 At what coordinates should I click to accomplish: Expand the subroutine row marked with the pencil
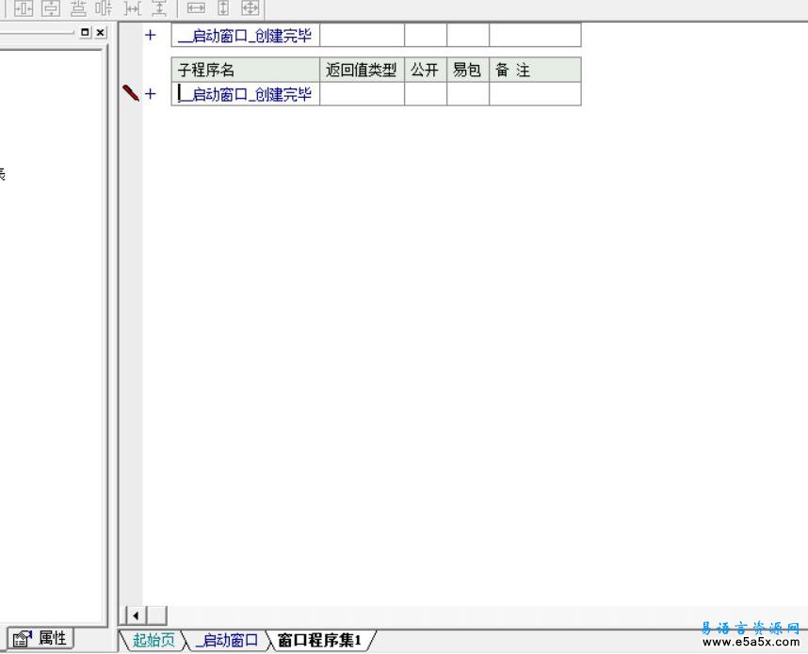(150, 94)
